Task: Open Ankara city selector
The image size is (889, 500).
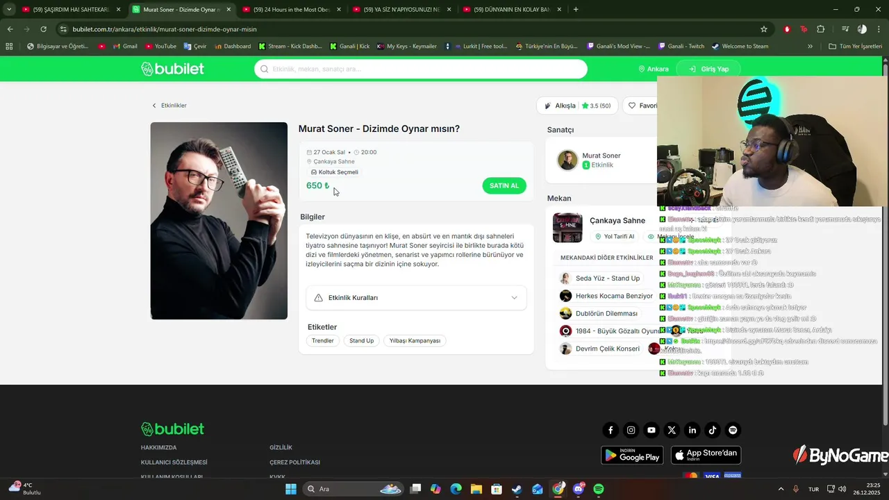Action: 654,69
